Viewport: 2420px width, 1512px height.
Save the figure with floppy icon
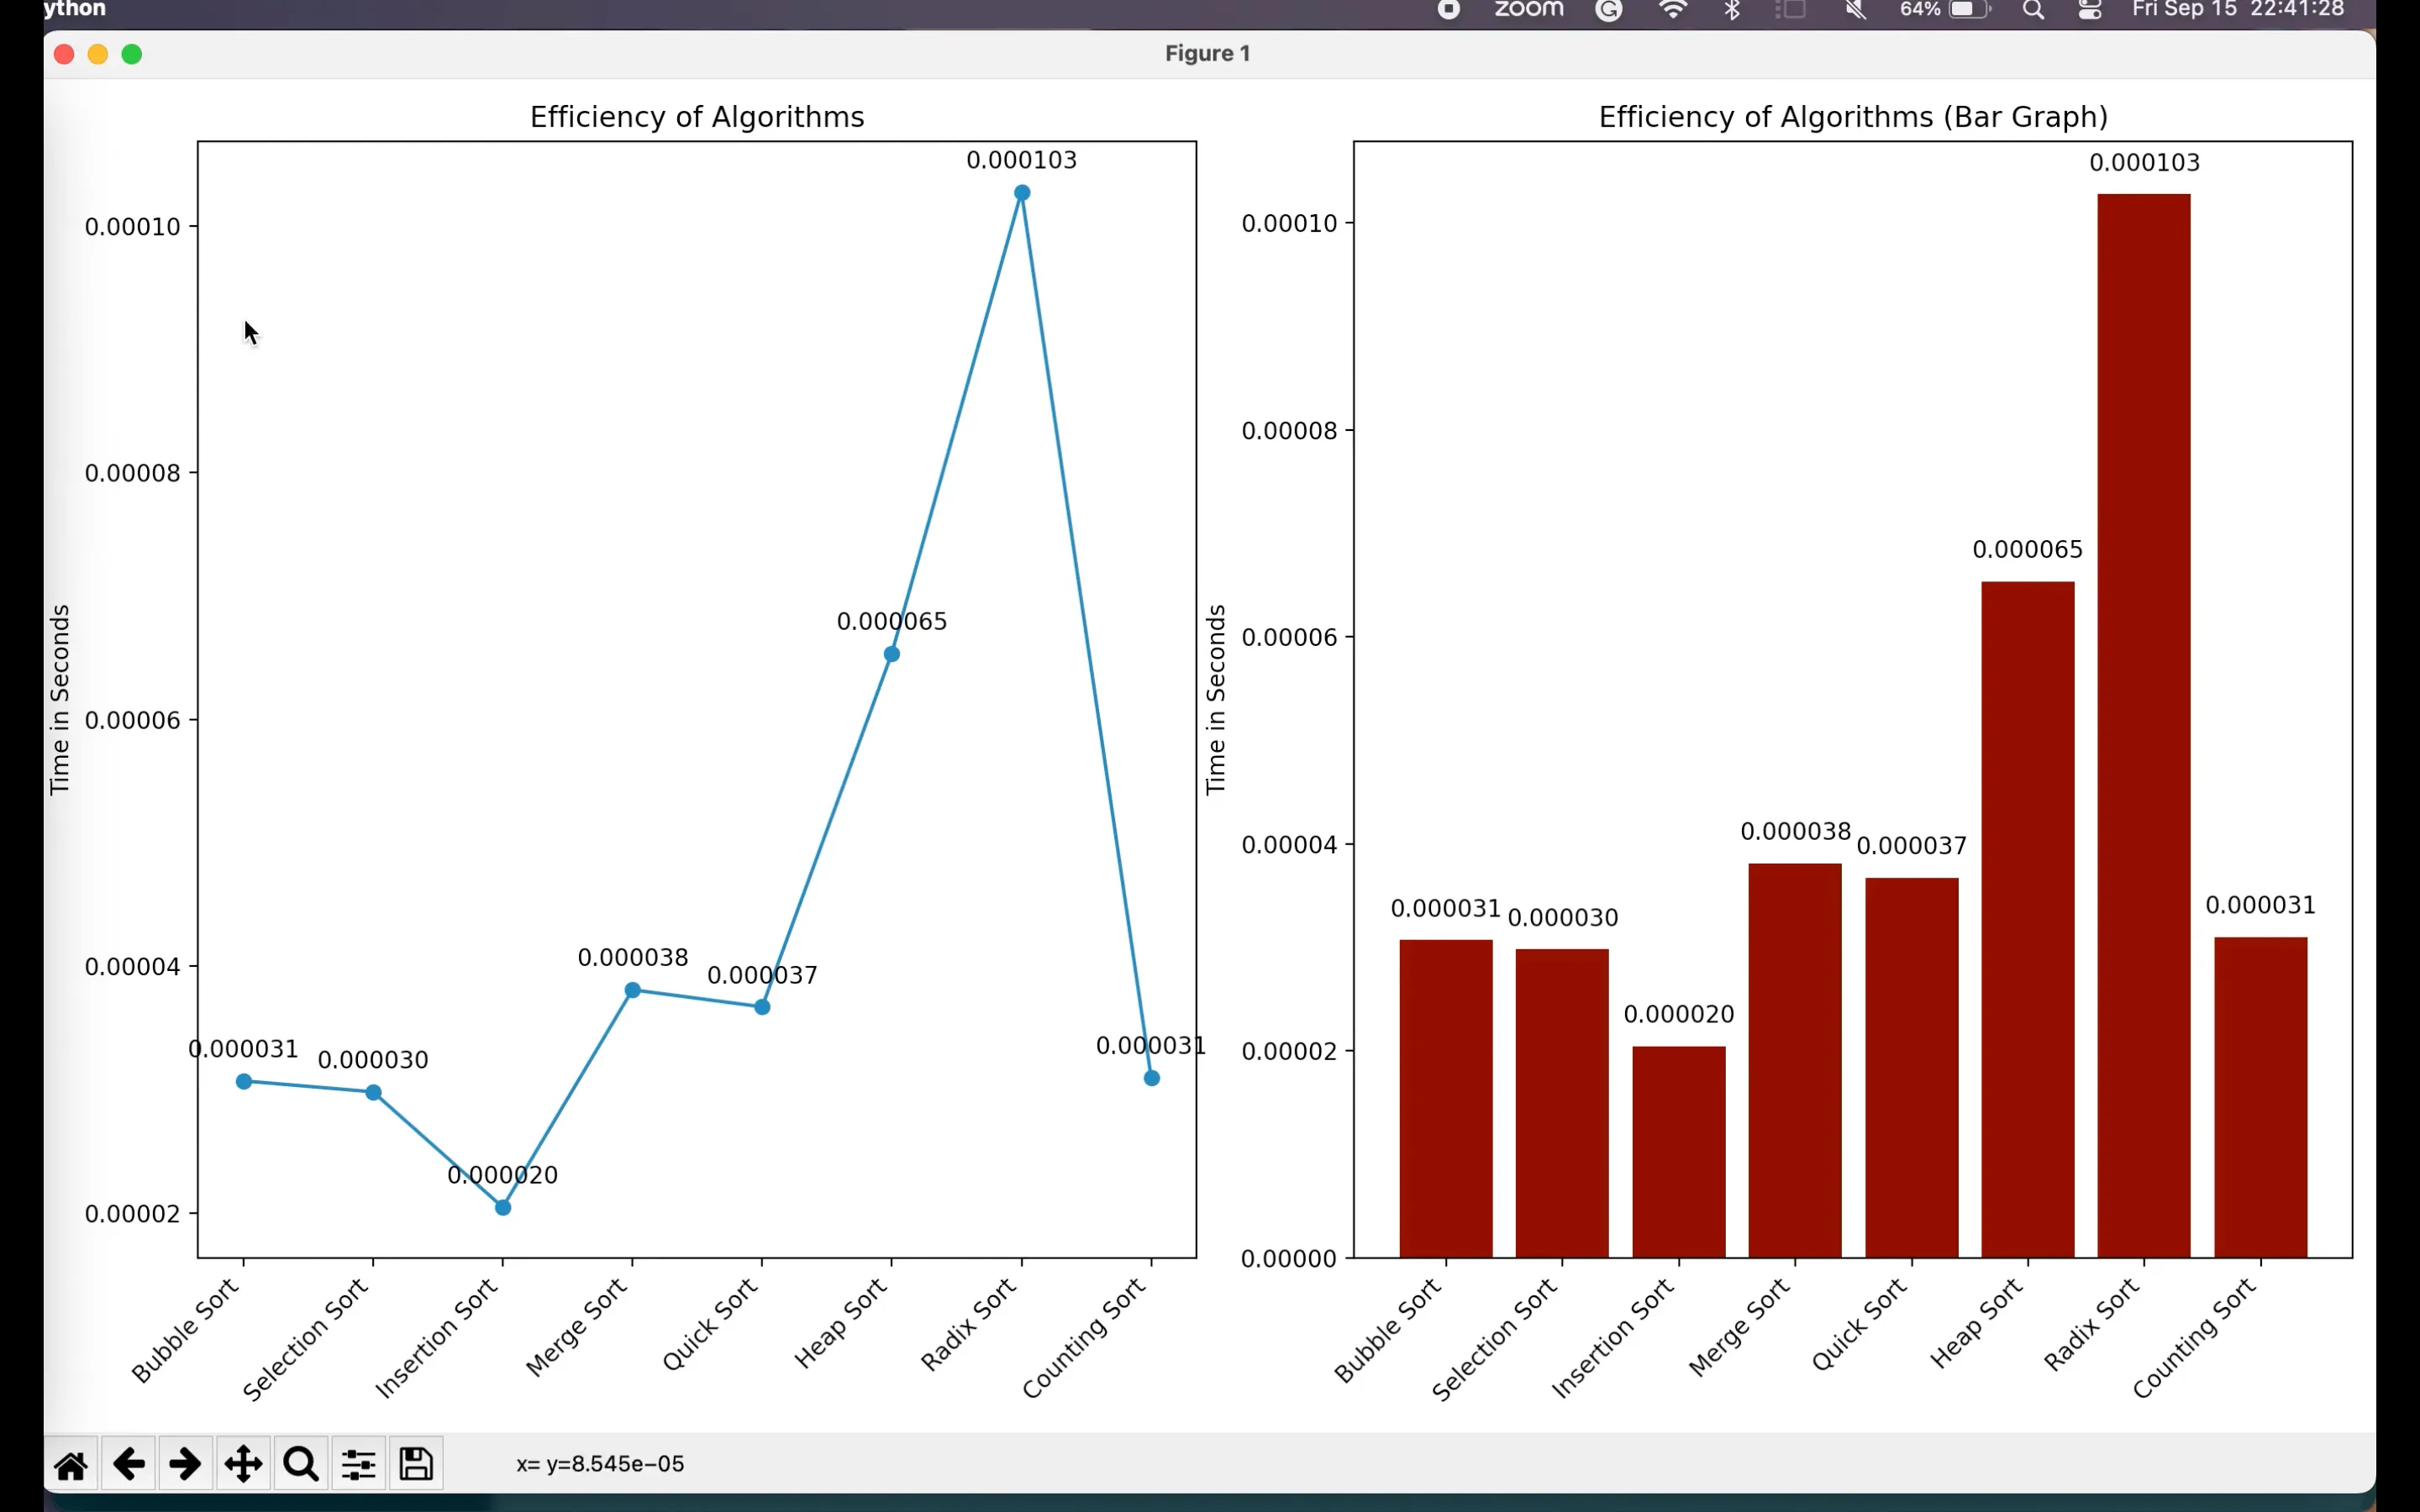(x=416, y=1465)
